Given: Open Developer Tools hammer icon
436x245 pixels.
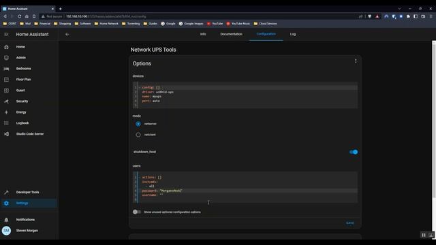Looking at the screenshot, I should click(x=6, y=192).
